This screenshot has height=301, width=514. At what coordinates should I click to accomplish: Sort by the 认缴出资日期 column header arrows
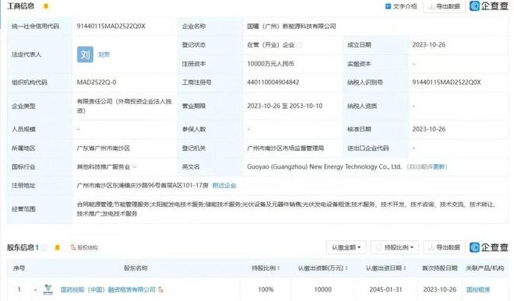click(x=404, y=268)
